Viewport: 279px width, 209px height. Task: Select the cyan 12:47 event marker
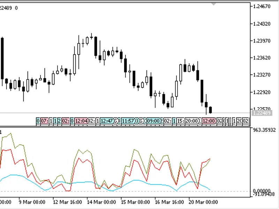tap(107, 121)
